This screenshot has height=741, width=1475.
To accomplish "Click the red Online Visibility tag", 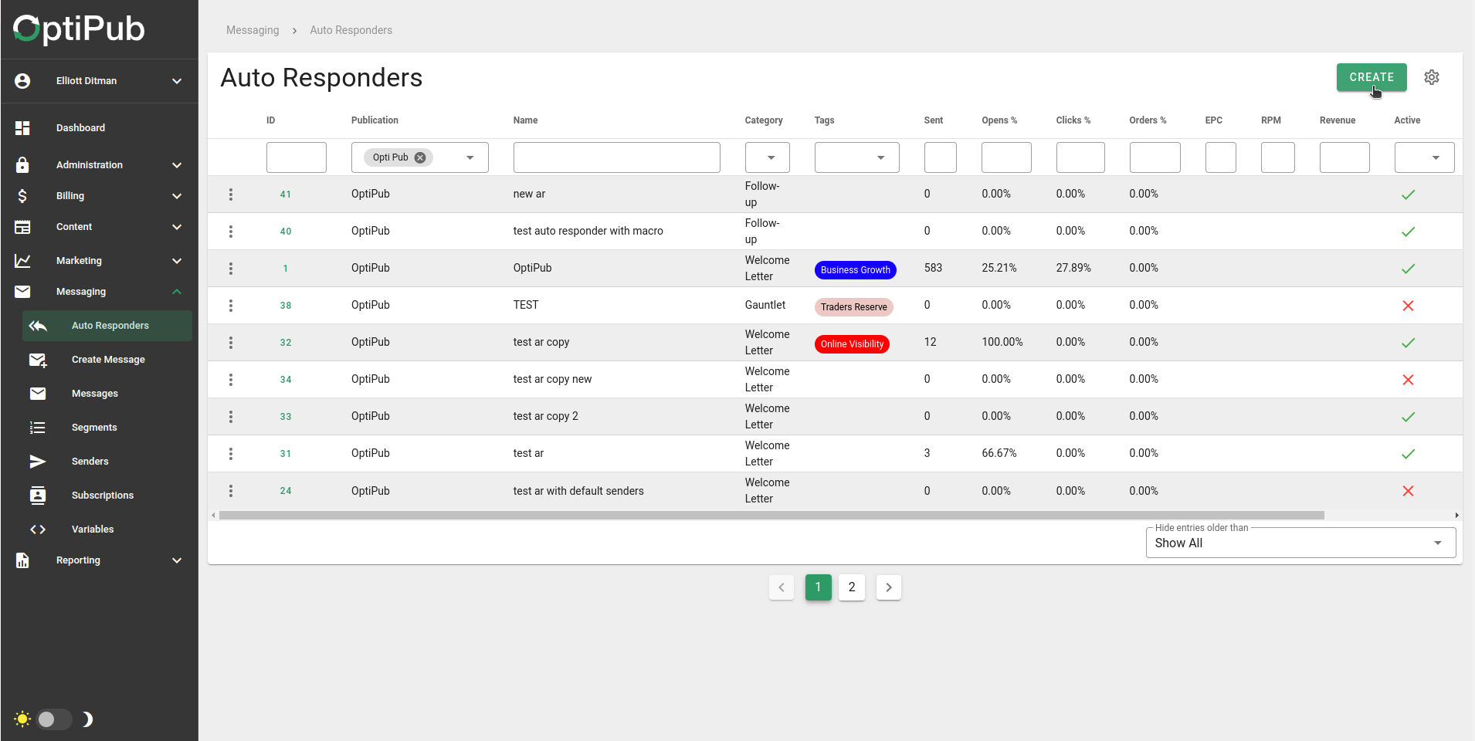I will pos(852,344).
